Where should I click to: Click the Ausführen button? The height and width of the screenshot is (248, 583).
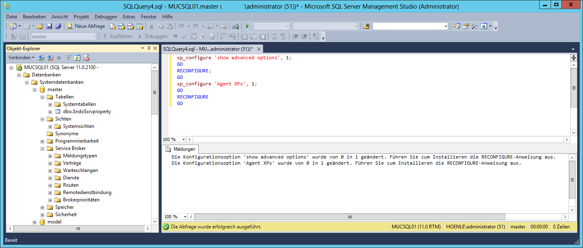(117, 36)
